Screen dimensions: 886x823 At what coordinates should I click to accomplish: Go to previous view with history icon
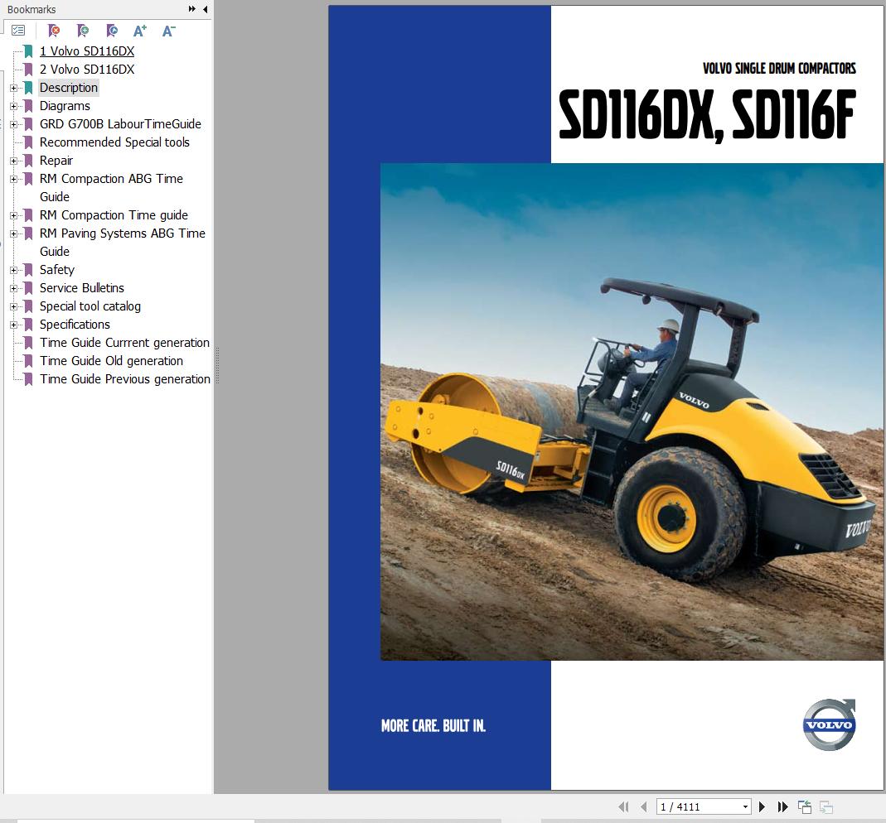tap(804, 806)
